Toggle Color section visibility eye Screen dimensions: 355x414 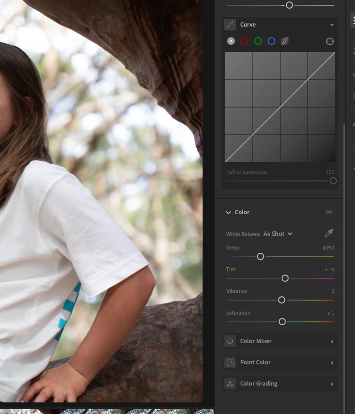coord(328,212)
